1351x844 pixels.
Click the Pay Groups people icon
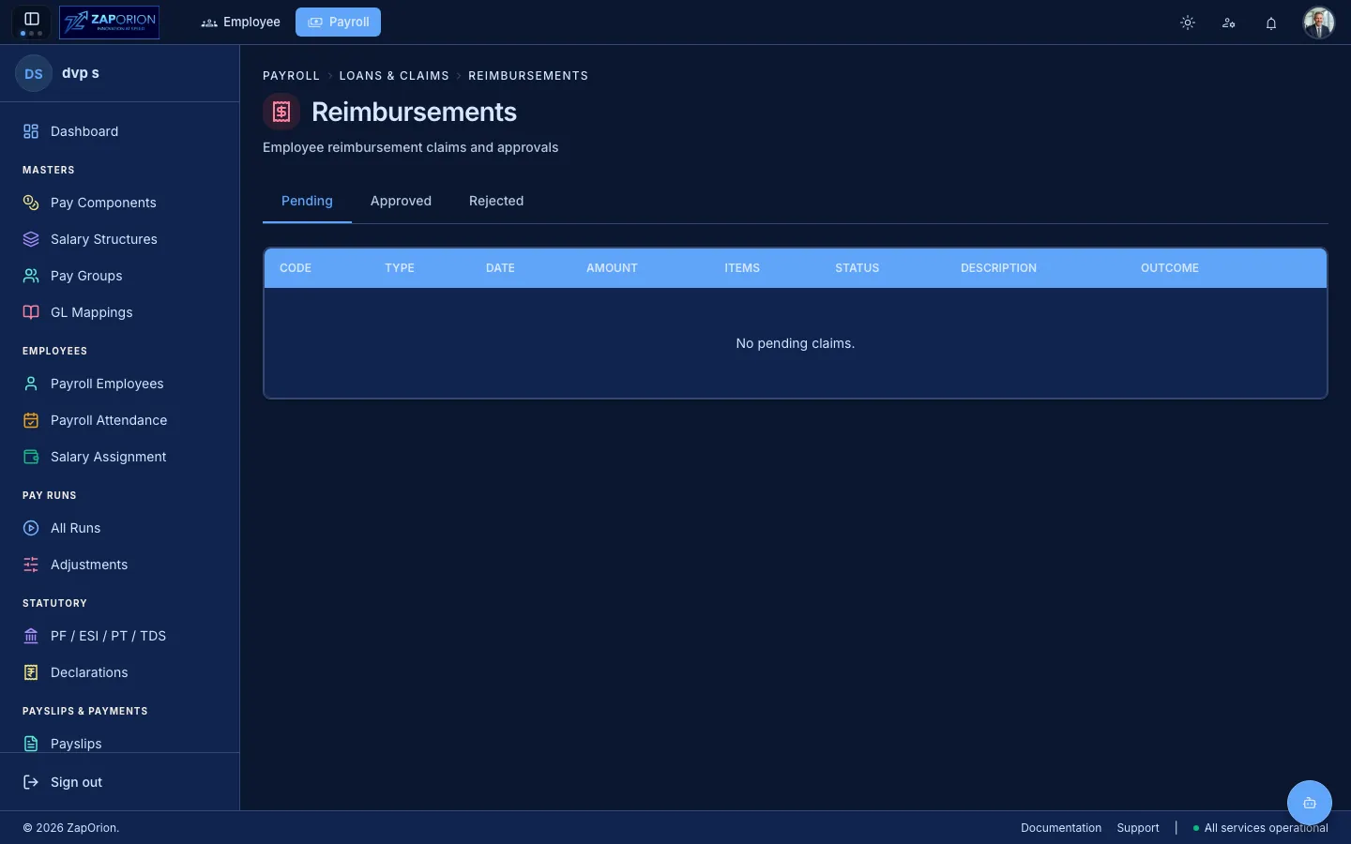(x=31, y=276)
